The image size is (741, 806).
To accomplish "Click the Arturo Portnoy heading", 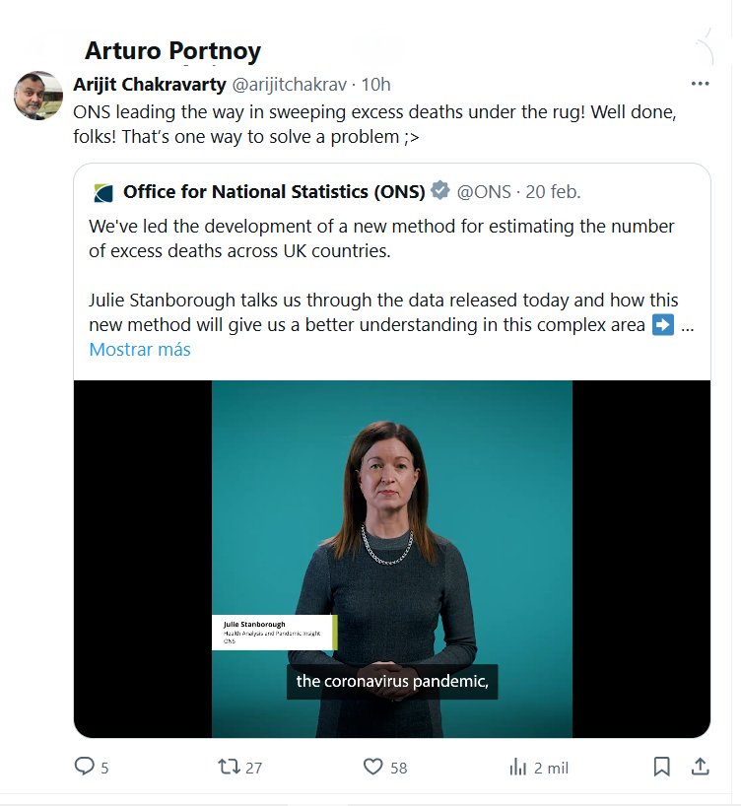I will point(173,51).
